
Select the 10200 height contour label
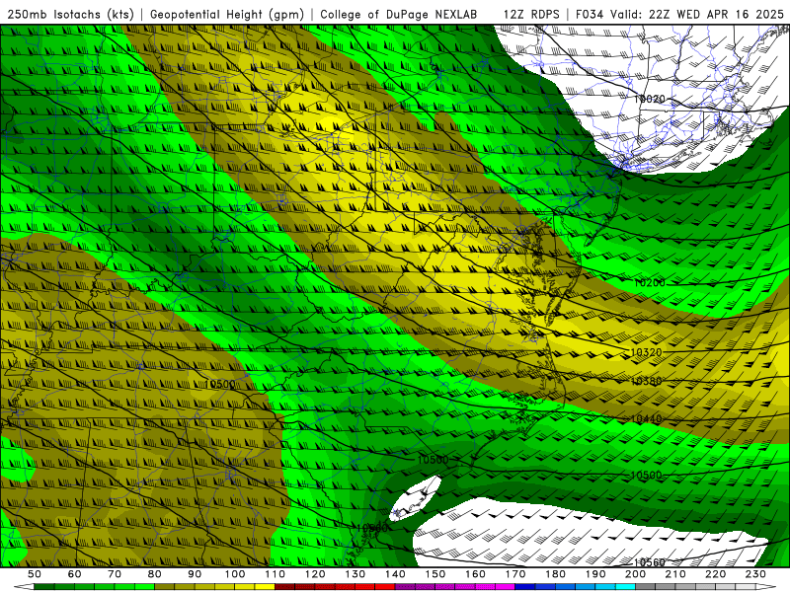tap(649, 283)
